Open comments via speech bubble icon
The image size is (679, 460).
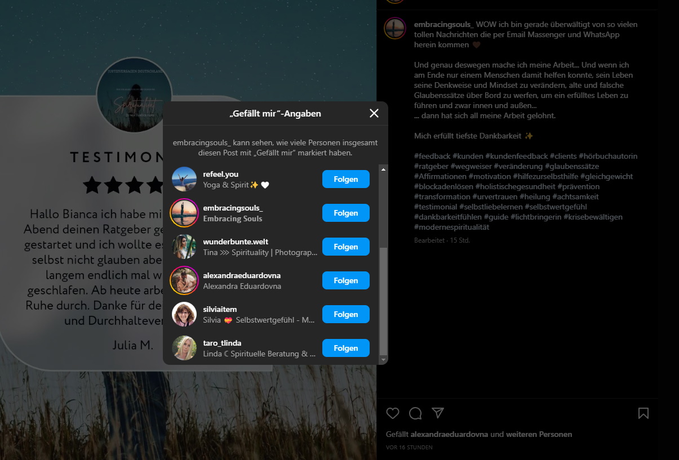coord(415,413)
